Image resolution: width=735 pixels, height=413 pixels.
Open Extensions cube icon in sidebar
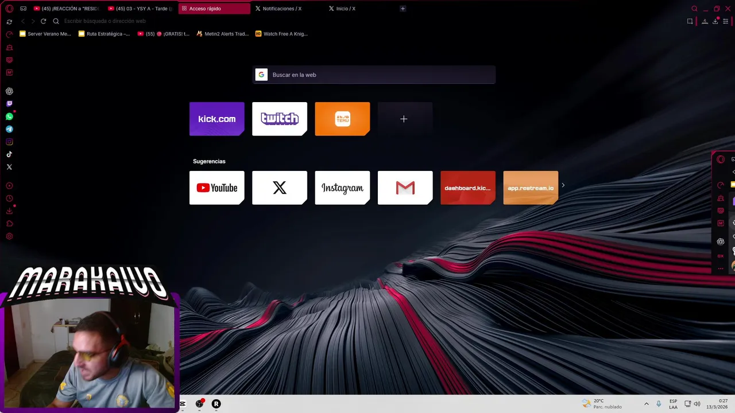click(x=9, y=224)
